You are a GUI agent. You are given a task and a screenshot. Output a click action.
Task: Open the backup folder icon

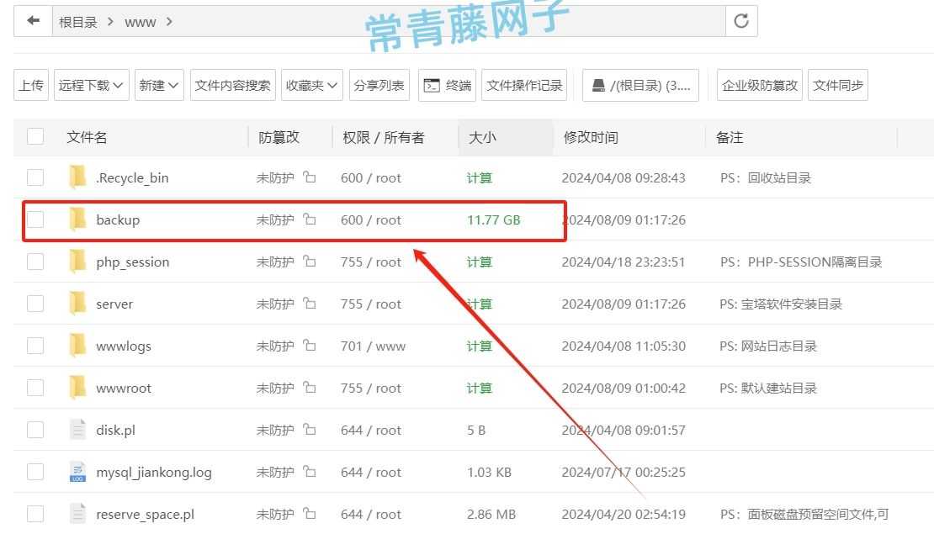77,219
